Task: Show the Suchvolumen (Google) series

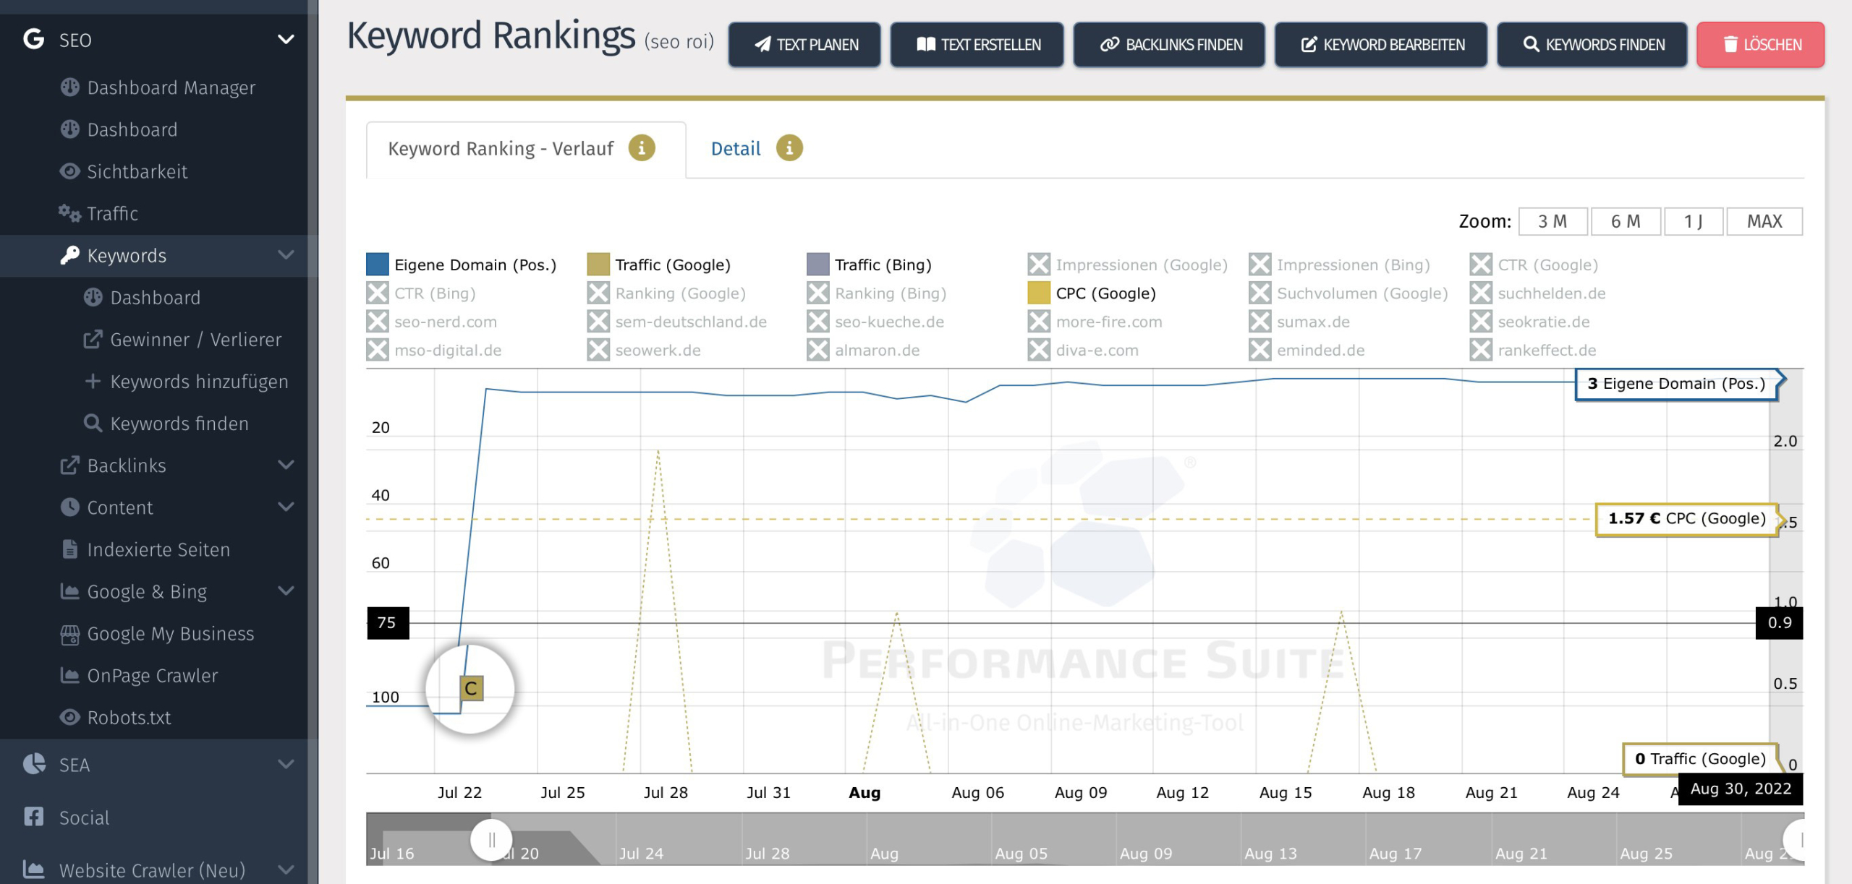Action: [x=1348, y=293]
